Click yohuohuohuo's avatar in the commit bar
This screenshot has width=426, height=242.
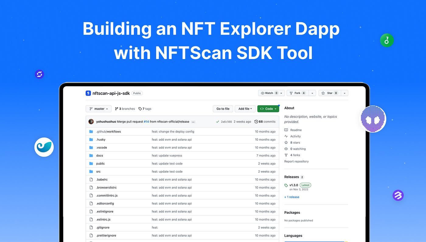(91, 121)
